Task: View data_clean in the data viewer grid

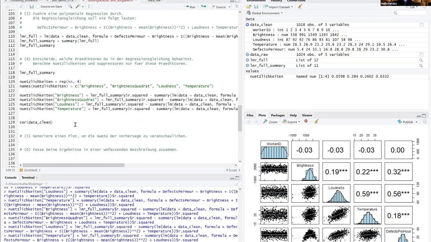Action: 421,25
